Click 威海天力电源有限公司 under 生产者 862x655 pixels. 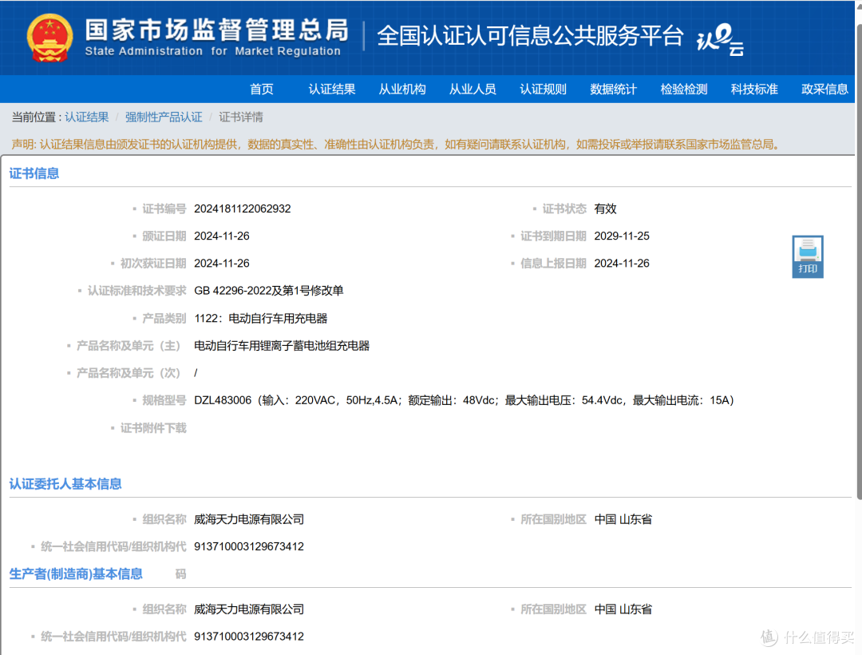point(249,609)
